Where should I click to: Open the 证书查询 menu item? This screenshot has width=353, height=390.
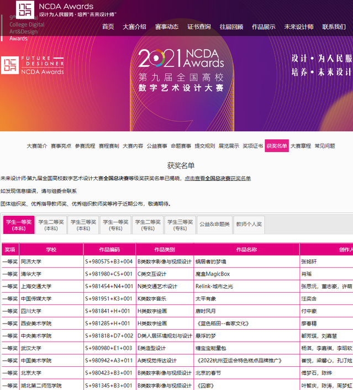199,27
